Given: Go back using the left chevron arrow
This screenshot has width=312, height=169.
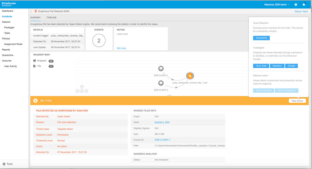Looking at the screenshot, I should (x=31, y=11).
